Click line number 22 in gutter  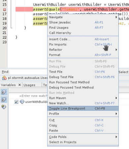click(4, 37)
